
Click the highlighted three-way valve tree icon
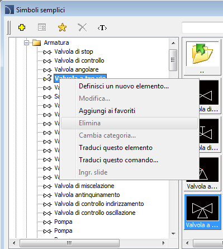click(48, 78)
